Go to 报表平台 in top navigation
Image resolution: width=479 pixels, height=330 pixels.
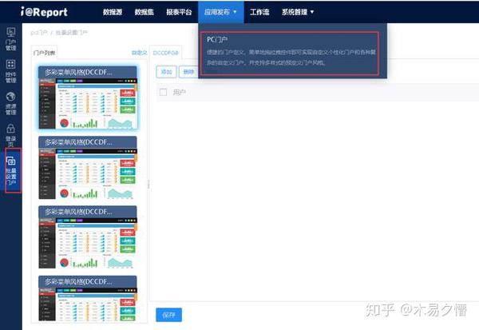pyautogui.click(x=179, y=12)
